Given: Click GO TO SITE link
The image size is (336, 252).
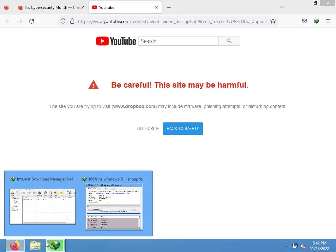Looking at the screenshot, I should click(148, 129).
